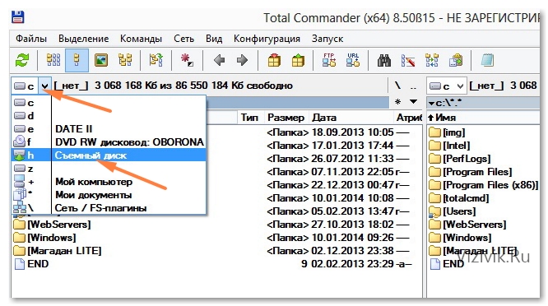Open FTP connect toolbar icon
Image resolution: width=548 pixels, height=306 pixels.
[x=329, y=60]
